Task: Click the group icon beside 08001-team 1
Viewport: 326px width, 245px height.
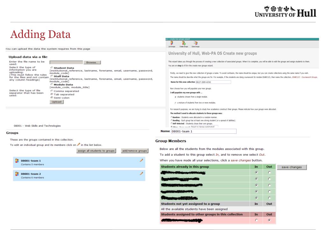Action: click(17, 161)
